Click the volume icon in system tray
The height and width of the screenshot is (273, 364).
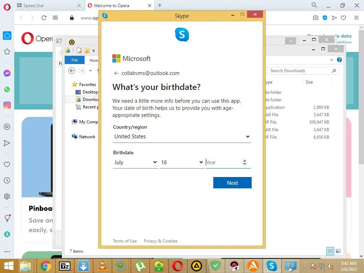pos(331,266)
